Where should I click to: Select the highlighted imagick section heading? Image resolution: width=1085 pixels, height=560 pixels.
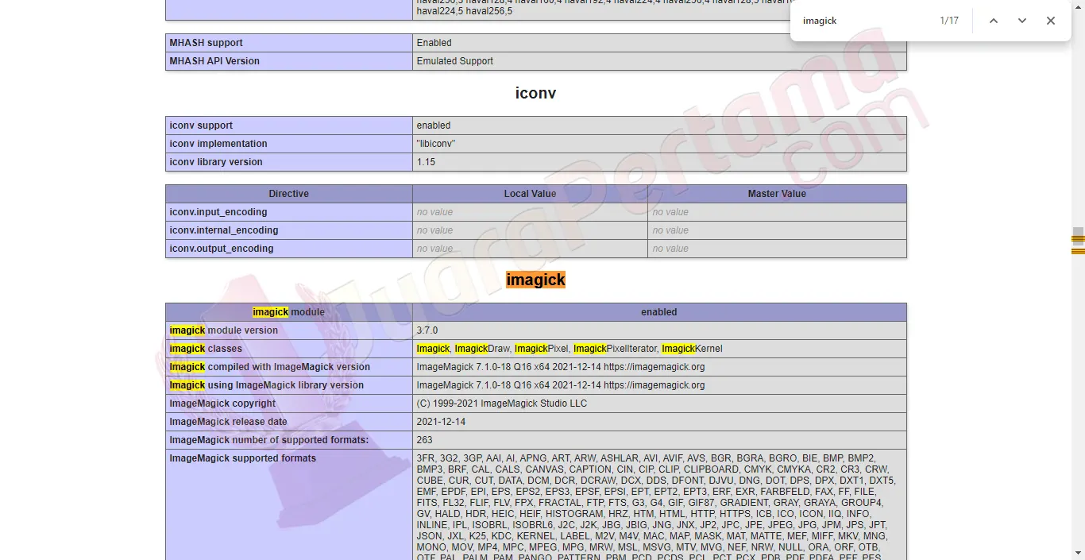535,280
